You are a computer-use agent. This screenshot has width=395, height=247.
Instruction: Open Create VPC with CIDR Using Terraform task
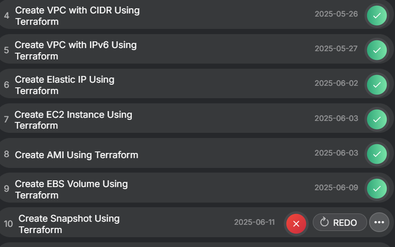tap(77, 16)
